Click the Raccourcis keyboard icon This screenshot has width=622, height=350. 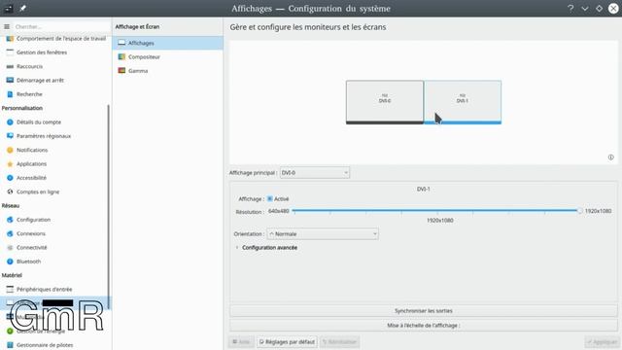10,66
